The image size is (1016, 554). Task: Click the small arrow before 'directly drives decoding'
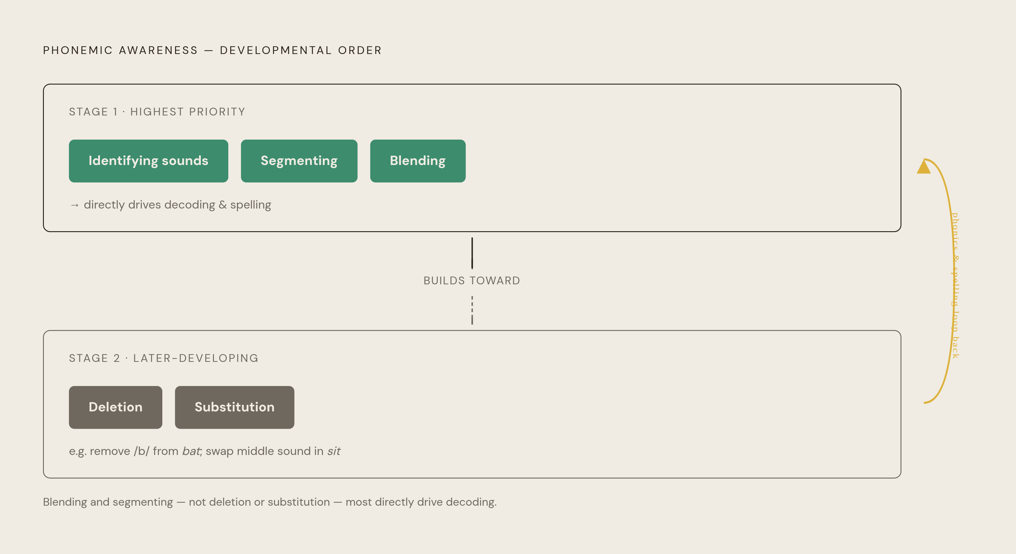(75, 205)
